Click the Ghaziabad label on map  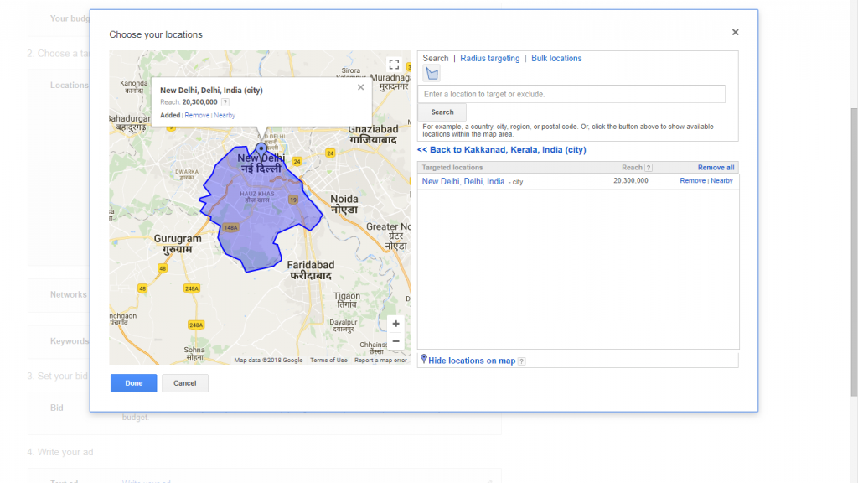coord(373,134)
